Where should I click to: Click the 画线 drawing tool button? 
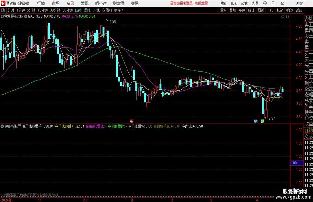[x=261, y=10]
